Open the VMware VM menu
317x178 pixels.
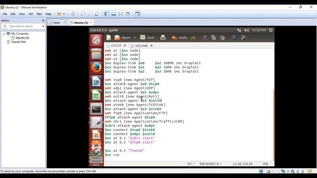tap(31, 14)
